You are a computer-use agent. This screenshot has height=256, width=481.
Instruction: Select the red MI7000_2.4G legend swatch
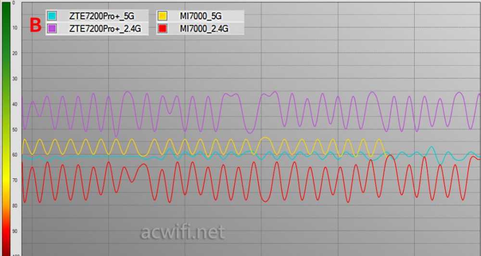(x=163, y=28)
